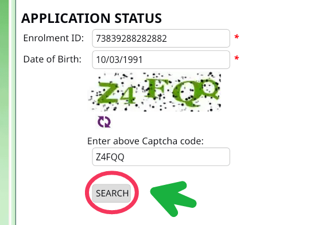Click the green arrow pointing at SEARCH
The image size is (310, 225).
click(173, 198)
